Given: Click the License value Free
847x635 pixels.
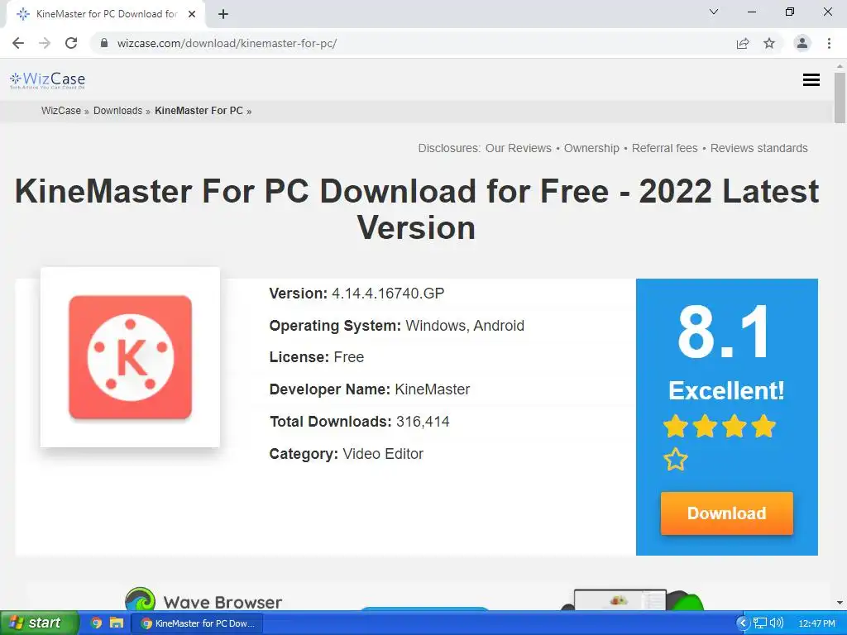Looking at the screenshot, I should (349, 357).
